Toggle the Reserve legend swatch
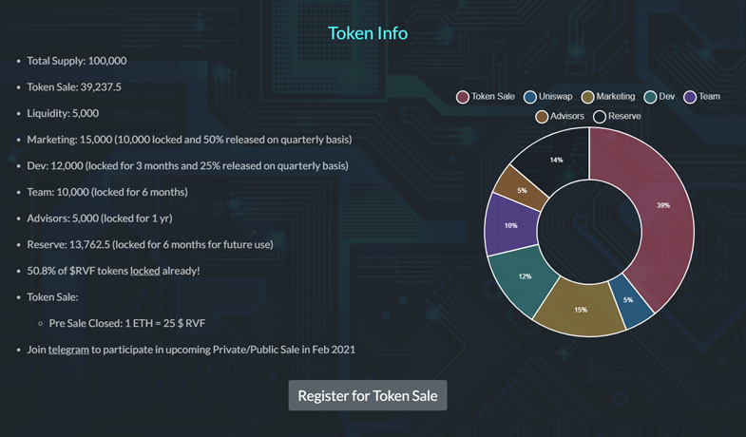The image size is (746, 437). coord(600,117)
